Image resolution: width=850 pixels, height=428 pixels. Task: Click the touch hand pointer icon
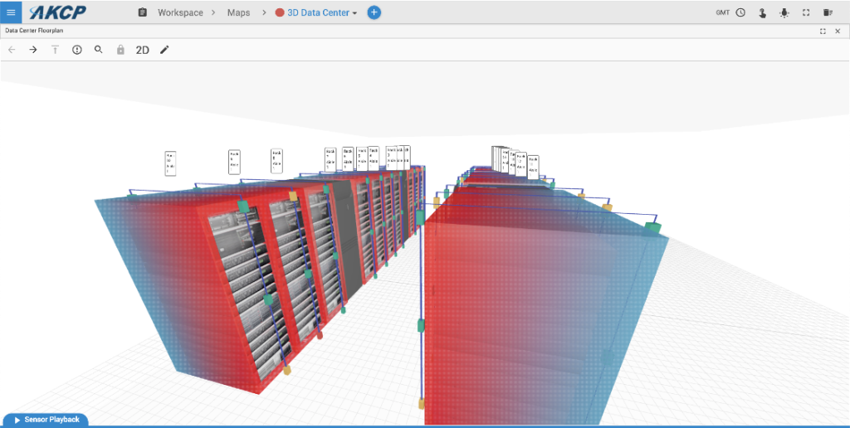click(x=762, y=12)
